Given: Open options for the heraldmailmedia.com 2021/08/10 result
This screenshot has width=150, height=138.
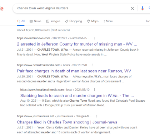Looking at the screenshot, I should pyautogui.click(x=95, y=90).
